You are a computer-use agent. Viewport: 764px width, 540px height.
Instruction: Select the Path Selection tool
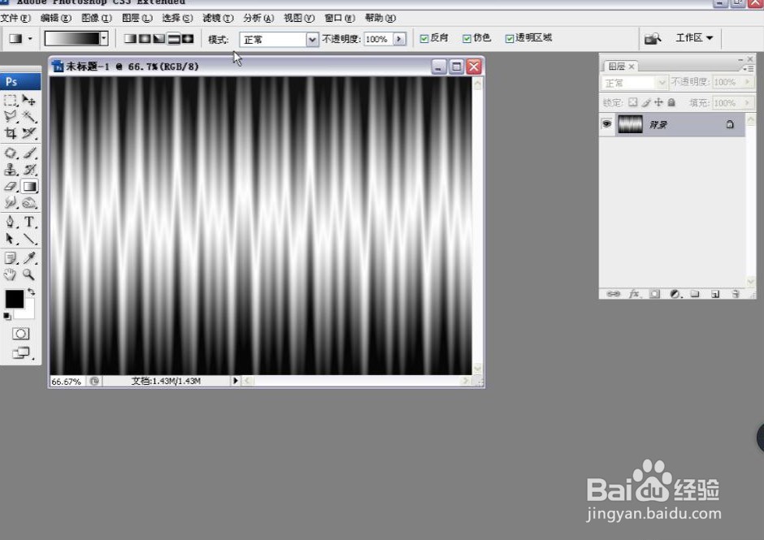click(11, 239)
